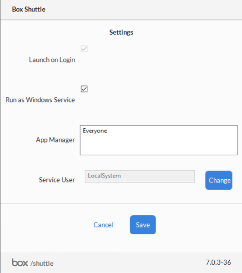Image resolution: width=242 pixels, height=273 pixels.
Task: Click the Box Shuttle window title
Action: coord(29,10)
